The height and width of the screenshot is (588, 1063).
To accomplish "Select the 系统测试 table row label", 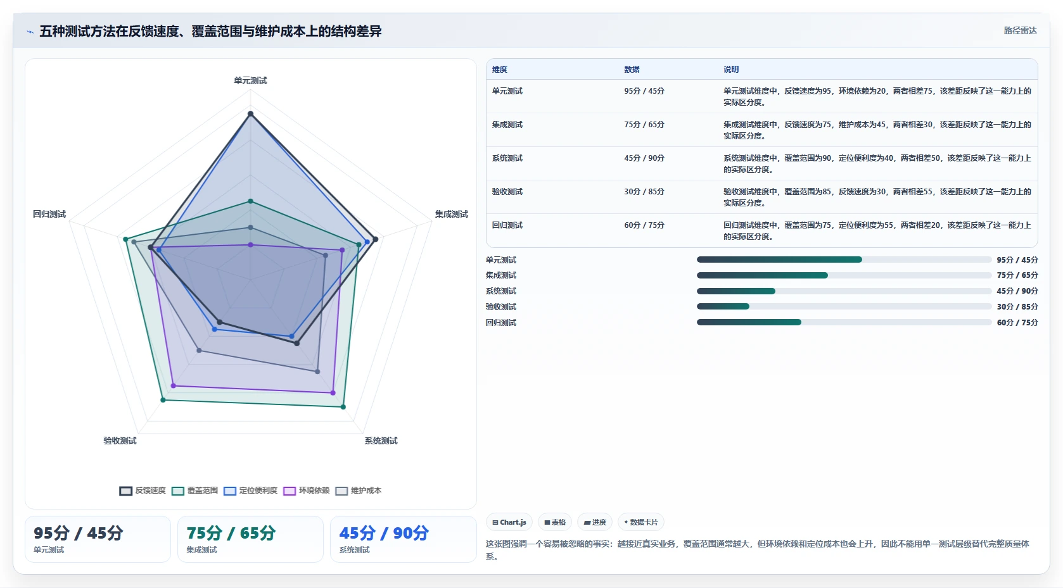I will pos(507,158).
